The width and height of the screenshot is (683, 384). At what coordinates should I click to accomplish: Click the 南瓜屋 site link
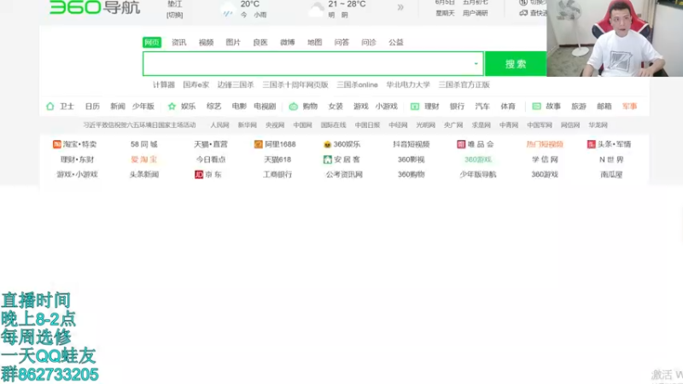coord(611,174)
